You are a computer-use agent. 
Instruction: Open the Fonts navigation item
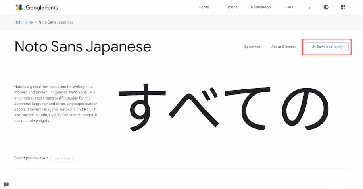(204, 7)
